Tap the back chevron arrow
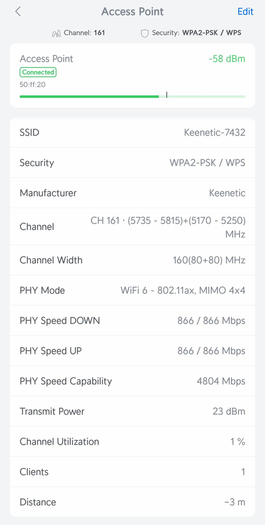 [x=18, y=12]
